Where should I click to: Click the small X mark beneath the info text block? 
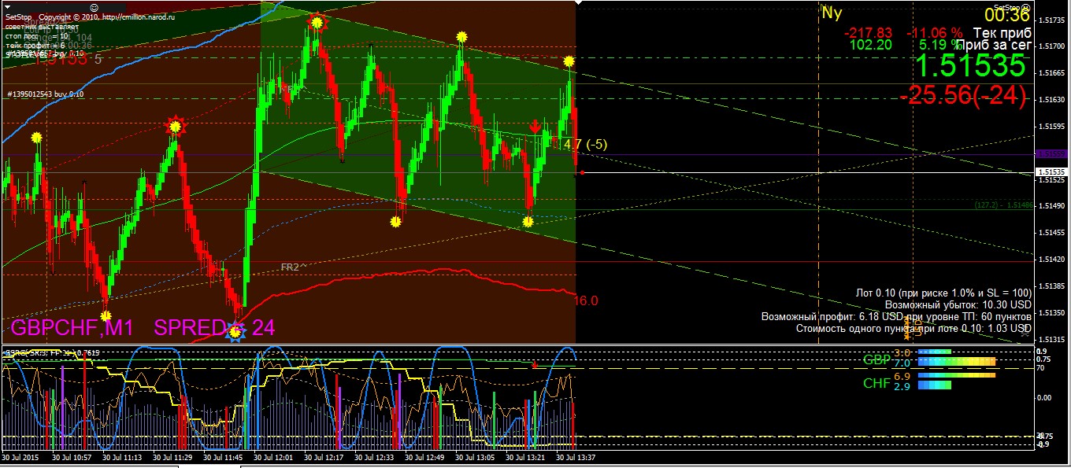1025,334
